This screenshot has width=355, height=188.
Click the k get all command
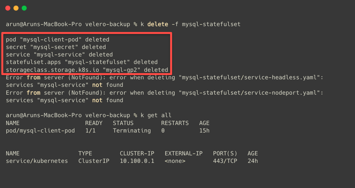click(156, 116)
